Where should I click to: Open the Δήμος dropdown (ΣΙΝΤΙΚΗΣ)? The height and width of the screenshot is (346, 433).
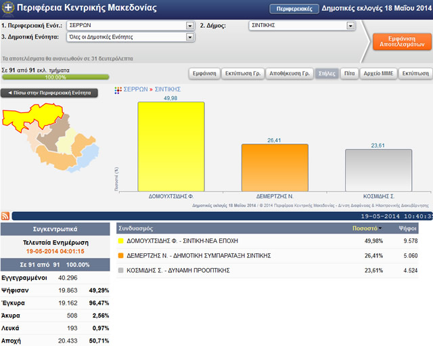click(x=350, y=26)
